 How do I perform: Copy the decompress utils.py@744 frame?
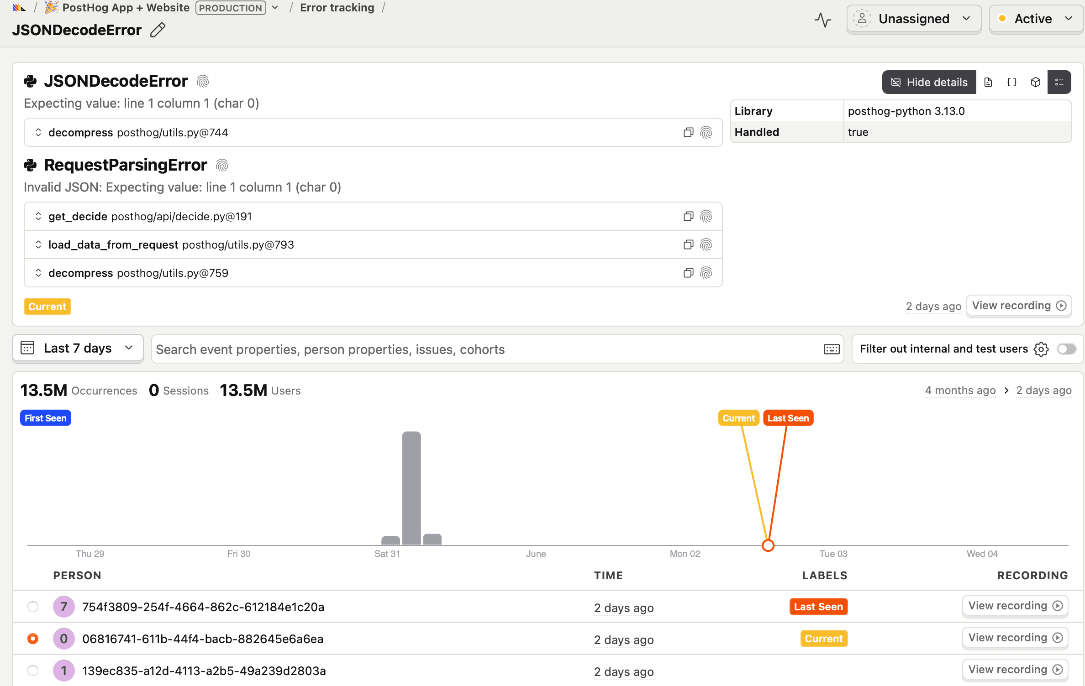coord(688,132)
